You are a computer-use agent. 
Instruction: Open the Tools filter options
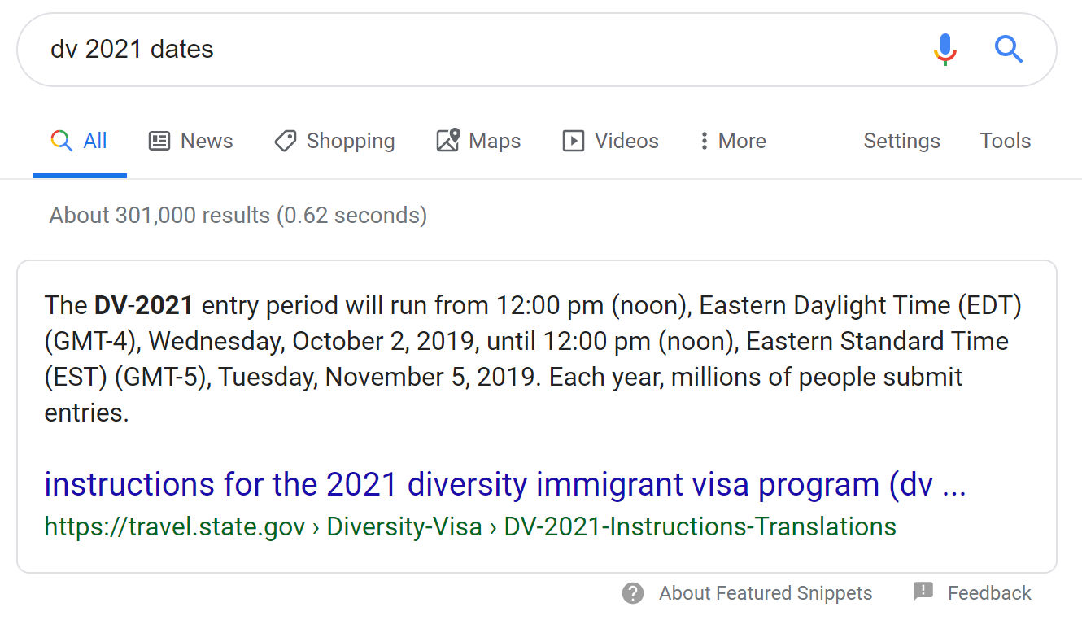click(1005, 141)
